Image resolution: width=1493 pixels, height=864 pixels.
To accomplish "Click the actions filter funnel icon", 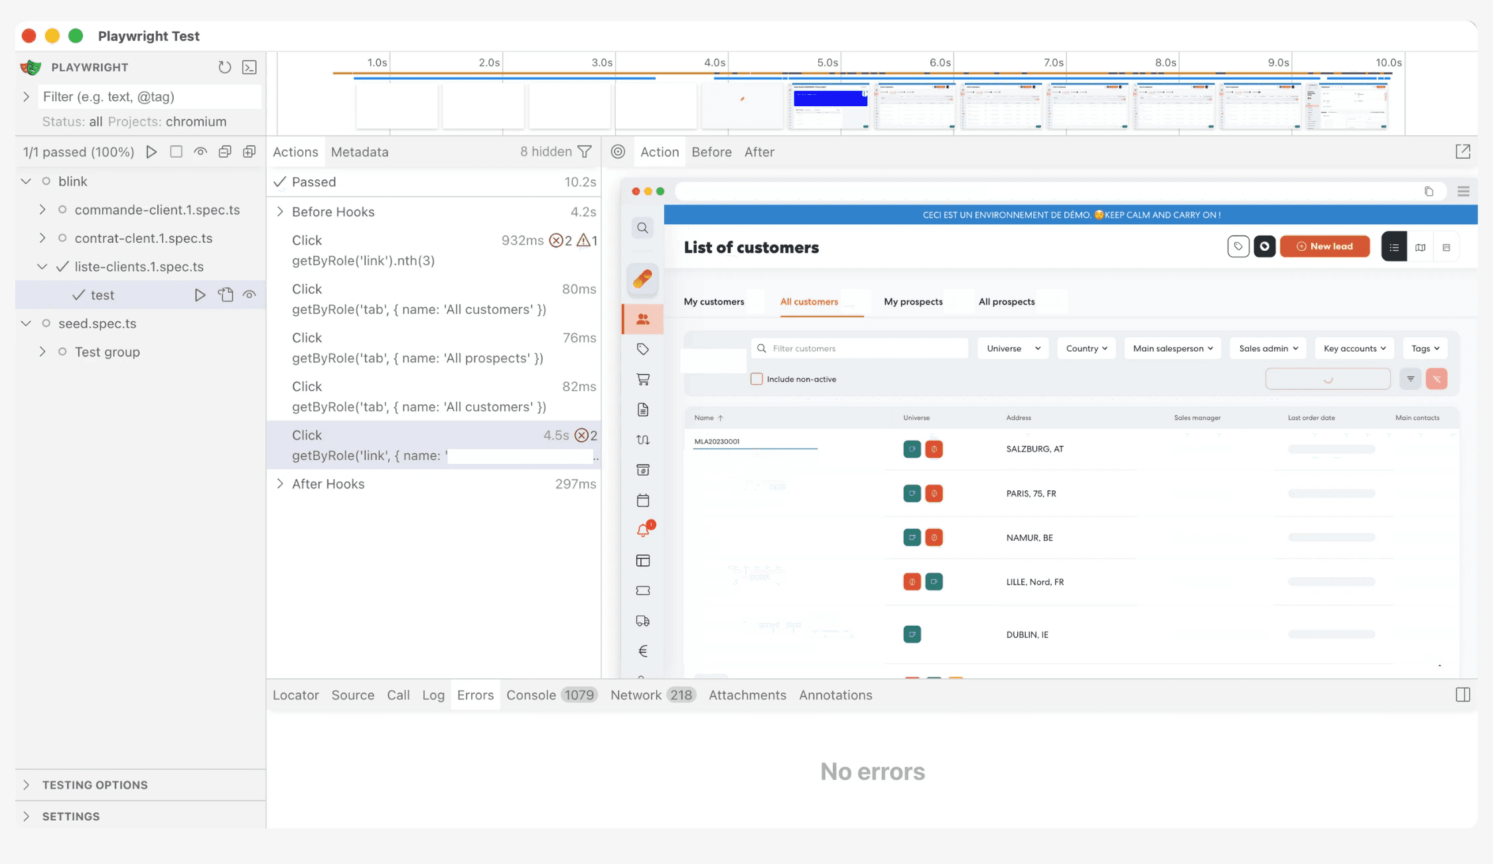I will (x=585, y=152).
